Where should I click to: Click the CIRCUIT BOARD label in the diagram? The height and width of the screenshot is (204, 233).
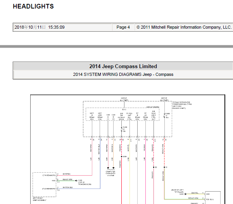(153, 107)
